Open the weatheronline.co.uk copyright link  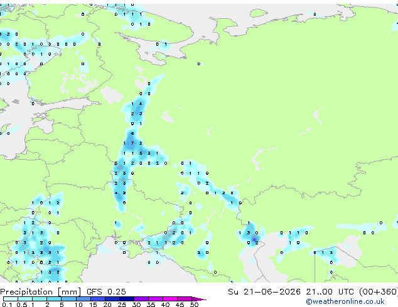pos(345,301)
